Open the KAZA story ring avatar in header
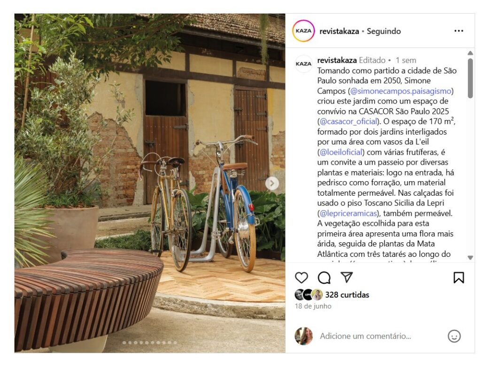The image size is (481, 366). 303,31
